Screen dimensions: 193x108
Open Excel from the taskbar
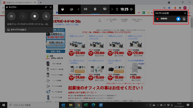pyautogui.click(x=86, y=105)
